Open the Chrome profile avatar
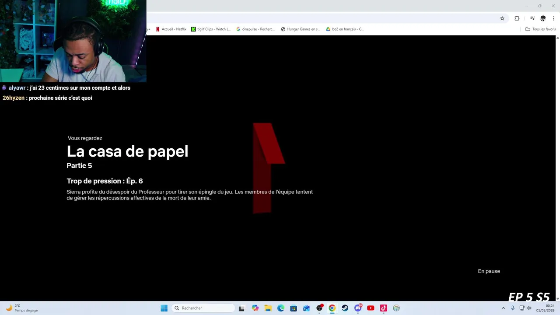Screen dimensions: 560x315 click(543, 18)
